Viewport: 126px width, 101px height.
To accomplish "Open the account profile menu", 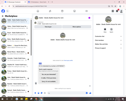I will coord(121,11).
